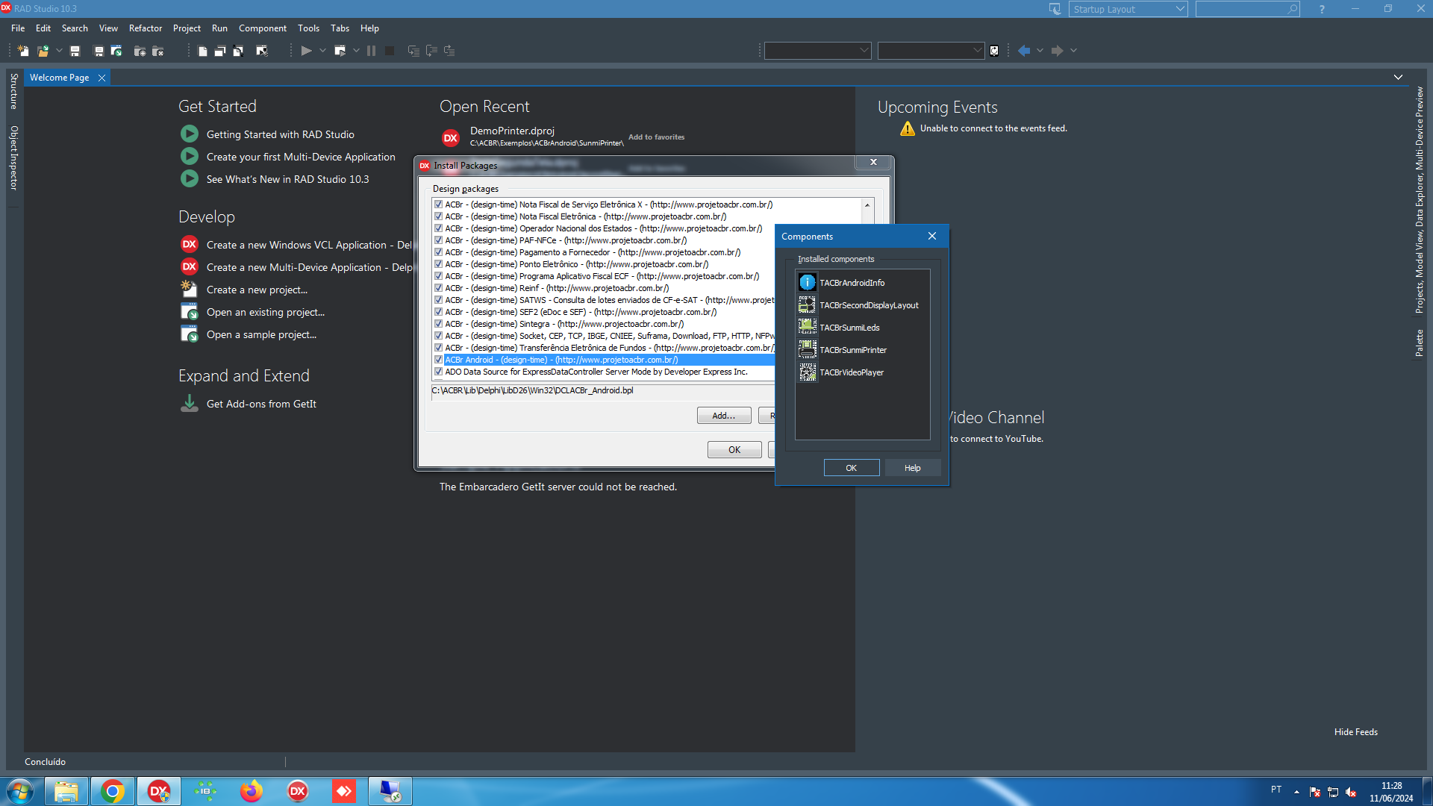
Task: Open the Tools menu
Action: (x=308, y=28)
